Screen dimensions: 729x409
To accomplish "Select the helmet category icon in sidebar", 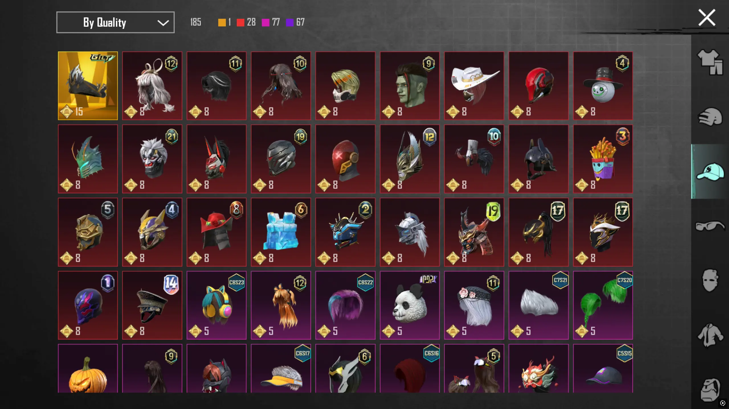I will (x=710, y=116).
